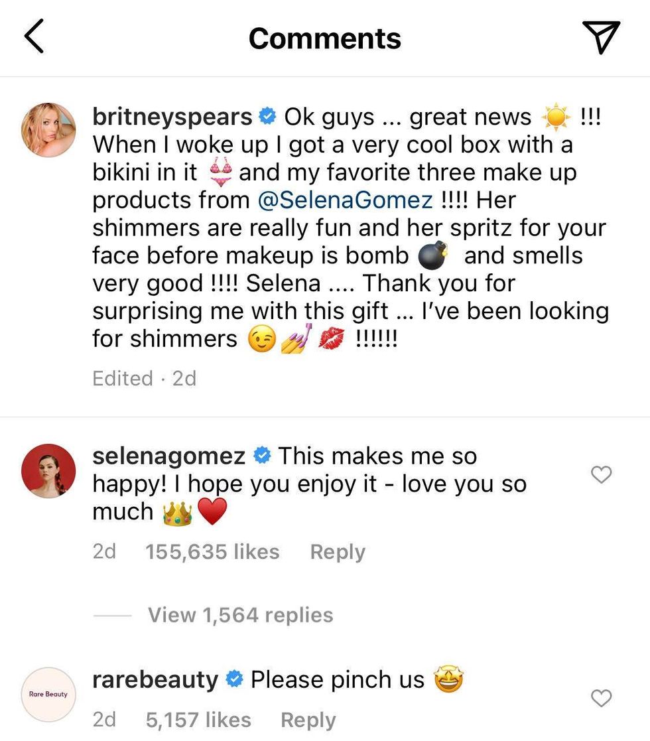Like rarebeauty's comment using the heart icon
The image size is (650, 741).
(602, 699)
